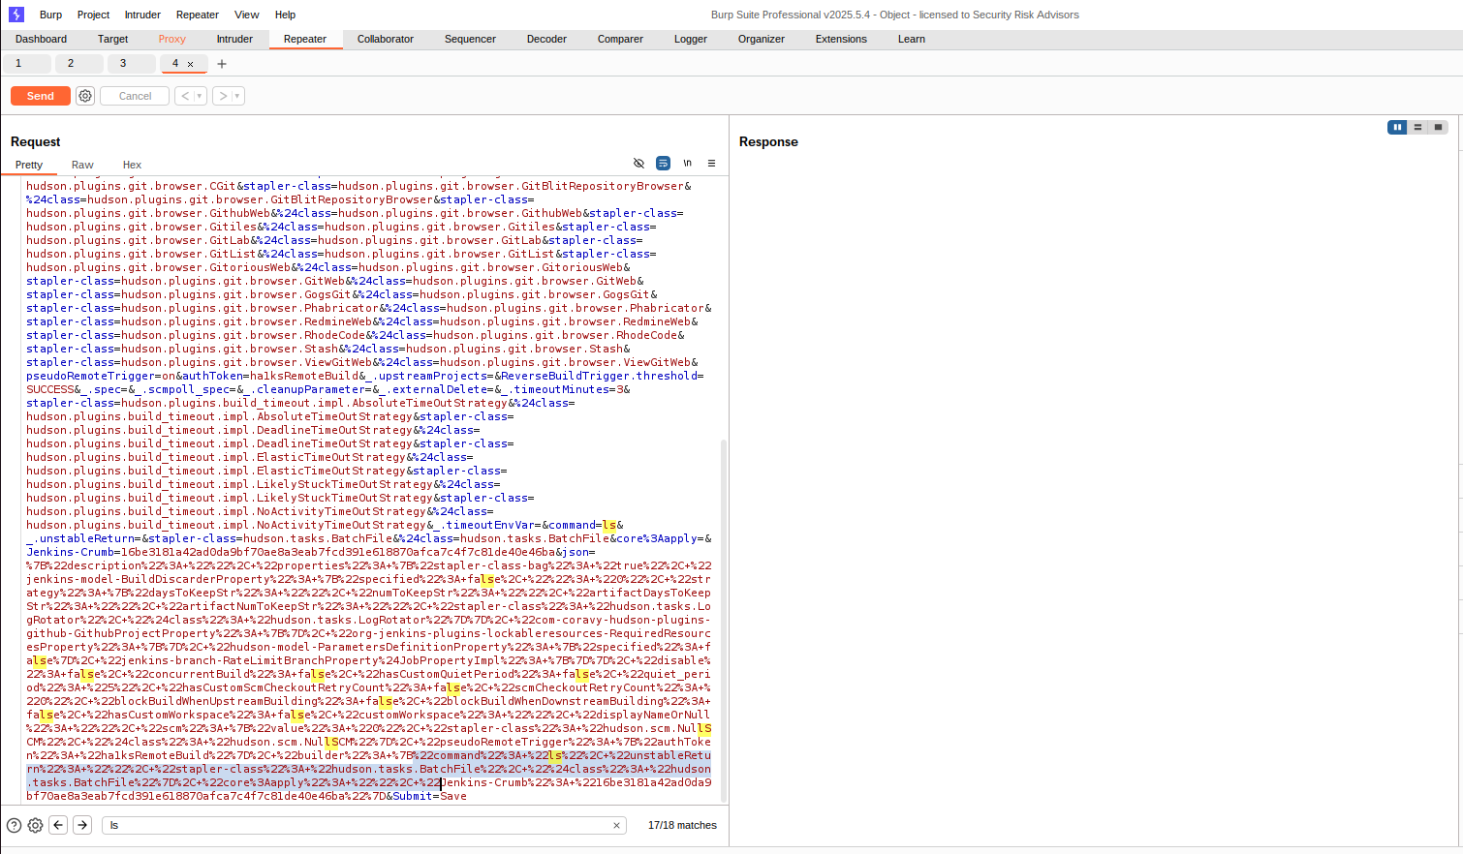Switch to the Extensions tab

(841, 39)
